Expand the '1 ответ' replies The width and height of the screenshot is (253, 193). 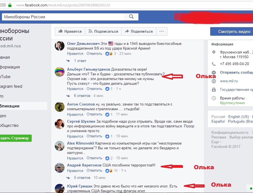pos(80,61)
